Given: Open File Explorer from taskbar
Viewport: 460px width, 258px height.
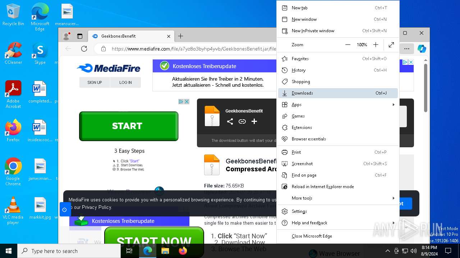Looking at the screenshot, I should click(165, 251).
